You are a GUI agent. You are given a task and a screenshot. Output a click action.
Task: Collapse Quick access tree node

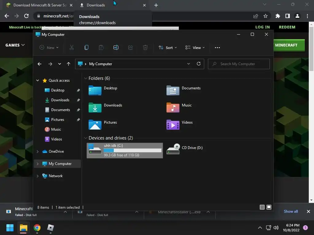coord(38,80)
